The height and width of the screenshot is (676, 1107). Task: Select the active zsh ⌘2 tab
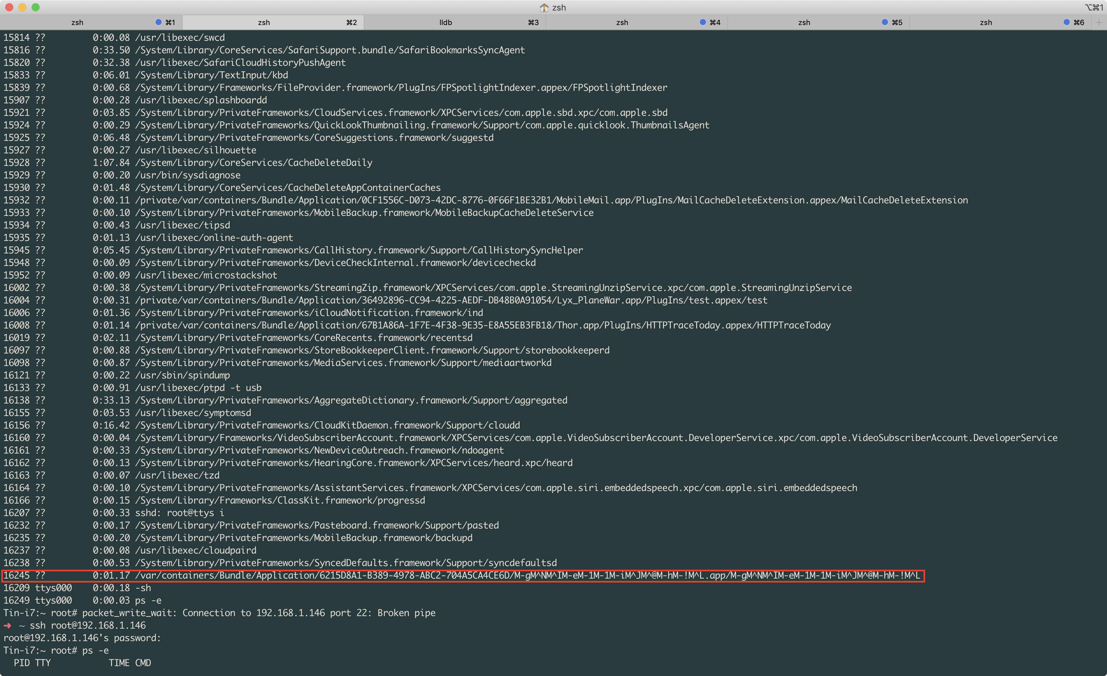[x=264, y=22]
